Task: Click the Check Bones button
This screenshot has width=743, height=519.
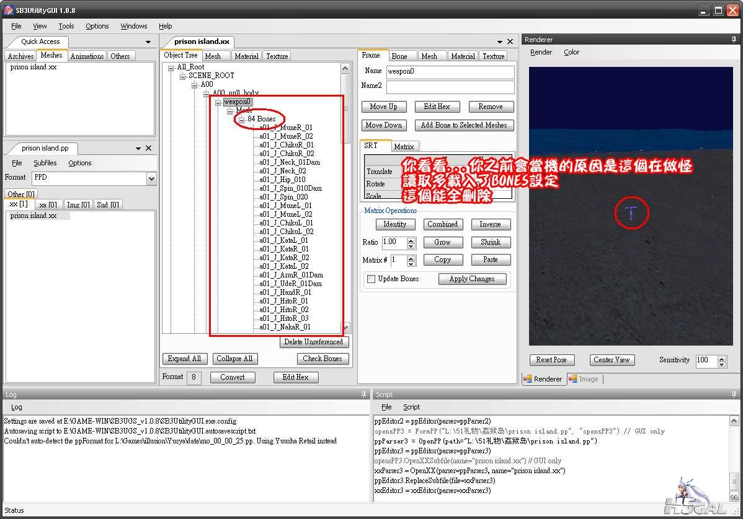Action: (x=323, y=359)
